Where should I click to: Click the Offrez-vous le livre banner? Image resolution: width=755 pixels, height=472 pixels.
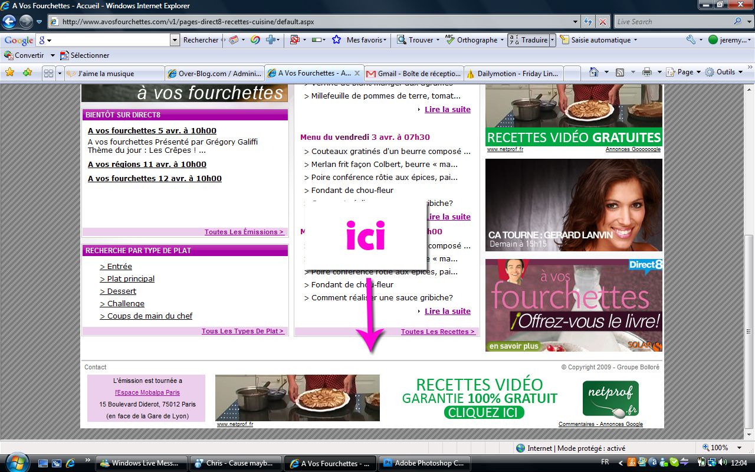(574, 305)
